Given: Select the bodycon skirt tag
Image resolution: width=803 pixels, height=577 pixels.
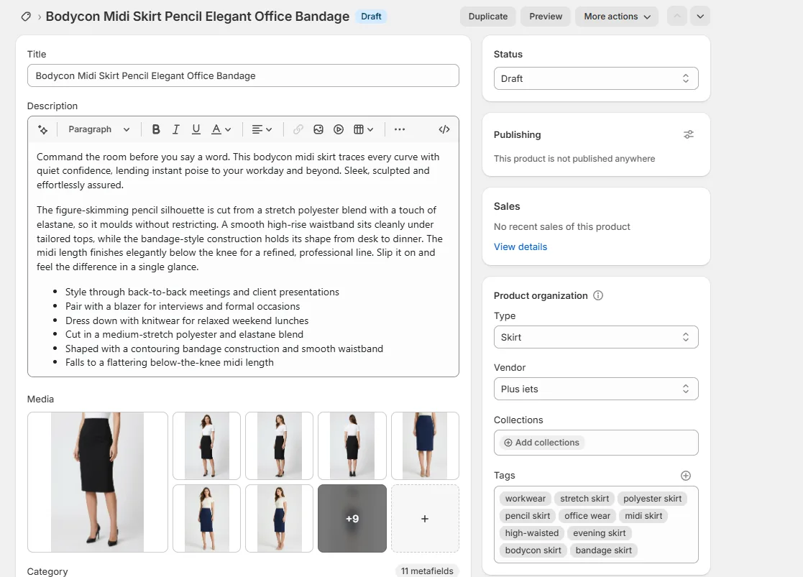Looking at the screenshot, I should (533, 550).
